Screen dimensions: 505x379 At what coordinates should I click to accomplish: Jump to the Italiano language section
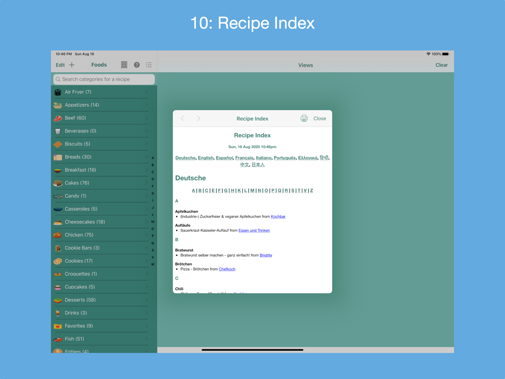coord(264,158)
